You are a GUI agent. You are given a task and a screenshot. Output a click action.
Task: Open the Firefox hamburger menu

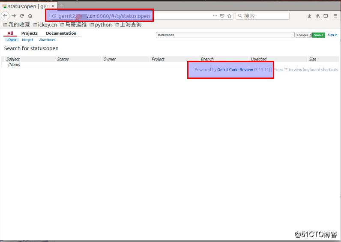pyautogui.click(x=334, y=16)
